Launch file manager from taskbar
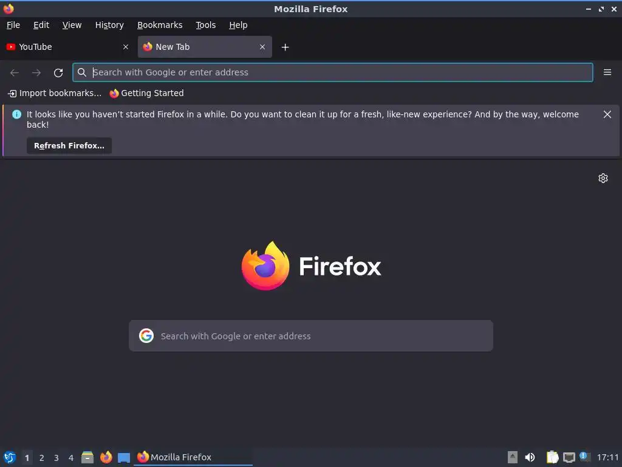Screen dimensions: 622x467 [87, 457]
